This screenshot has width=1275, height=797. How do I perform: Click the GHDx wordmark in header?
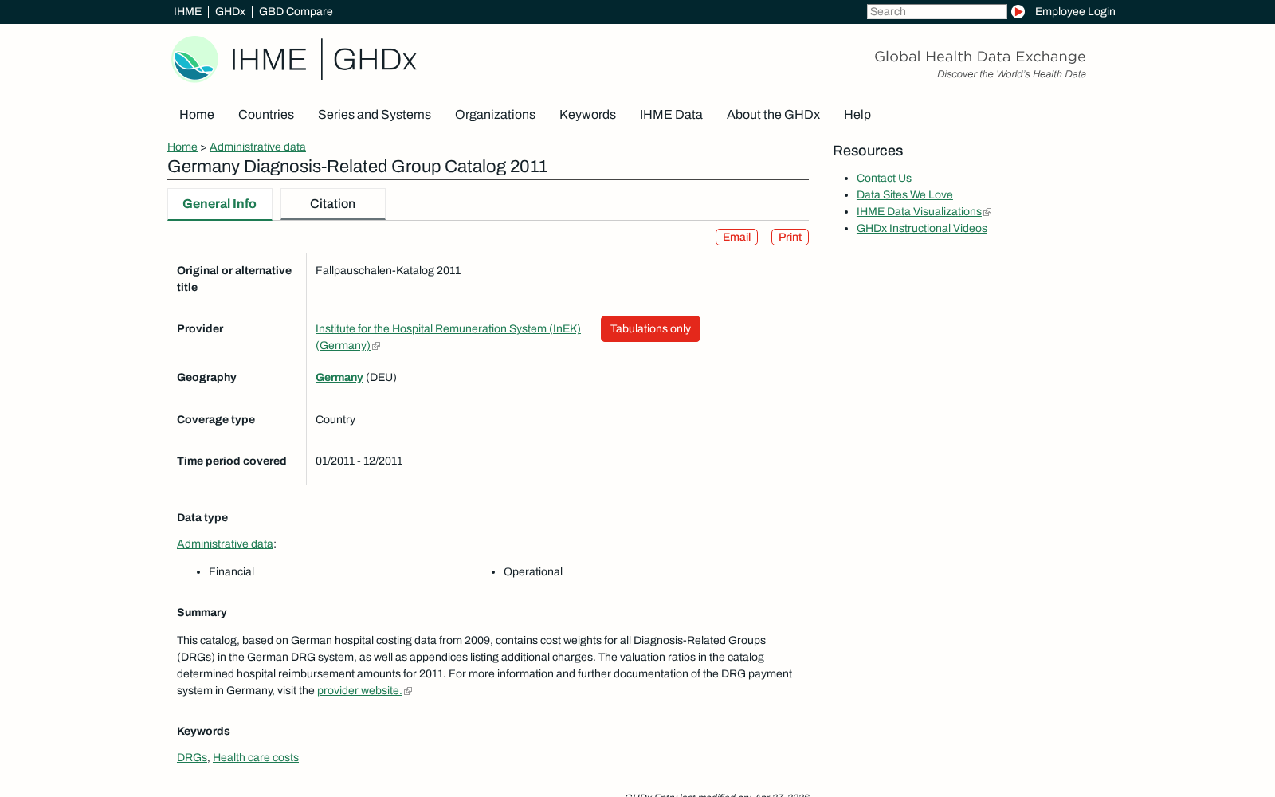coord(375,59)
